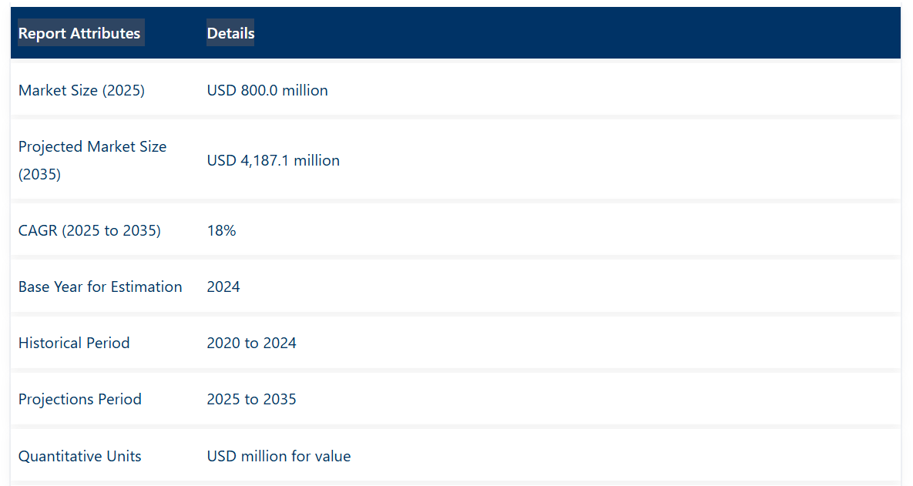Click the 2020 to 2024 value
Viewport: 913px width, 486px height.
click(251, 343)
